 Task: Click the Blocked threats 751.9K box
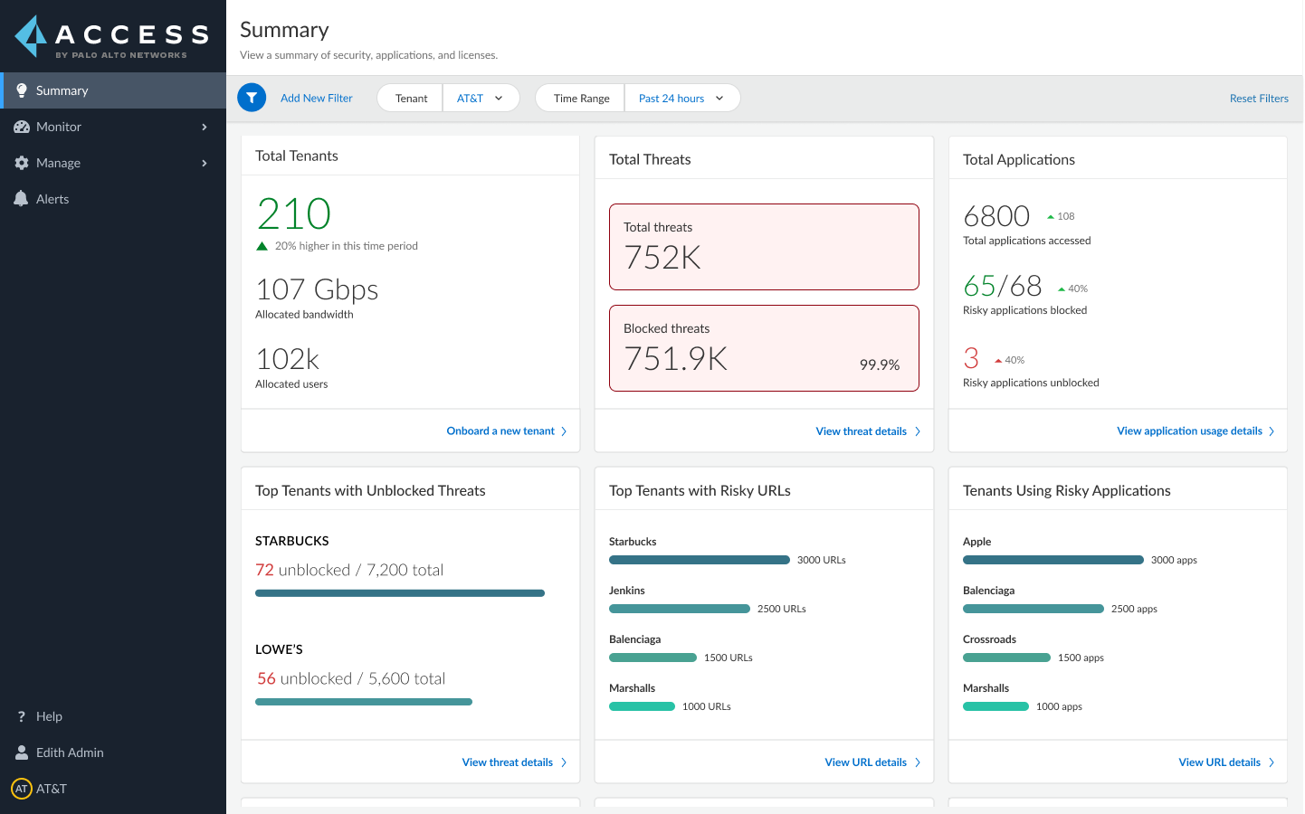(x=764, y=348)
